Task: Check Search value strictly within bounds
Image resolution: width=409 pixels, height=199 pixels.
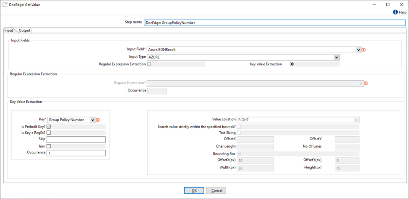Action: pos(239,126)
